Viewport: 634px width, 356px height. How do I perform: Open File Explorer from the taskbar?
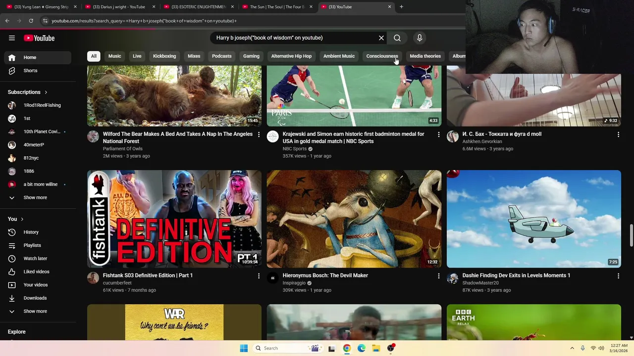tap(376, 348)
